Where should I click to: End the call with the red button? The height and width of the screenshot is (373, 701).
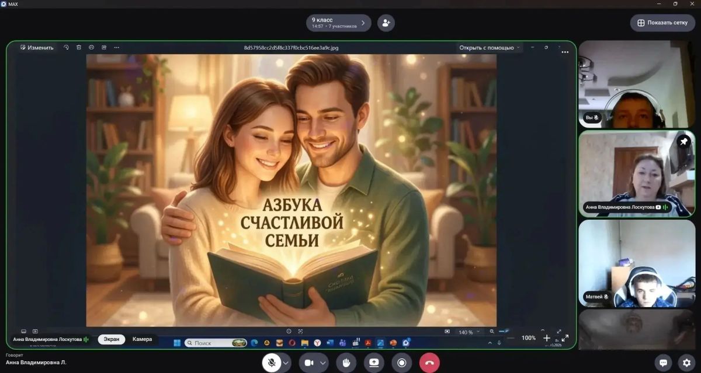pos(429,363)
